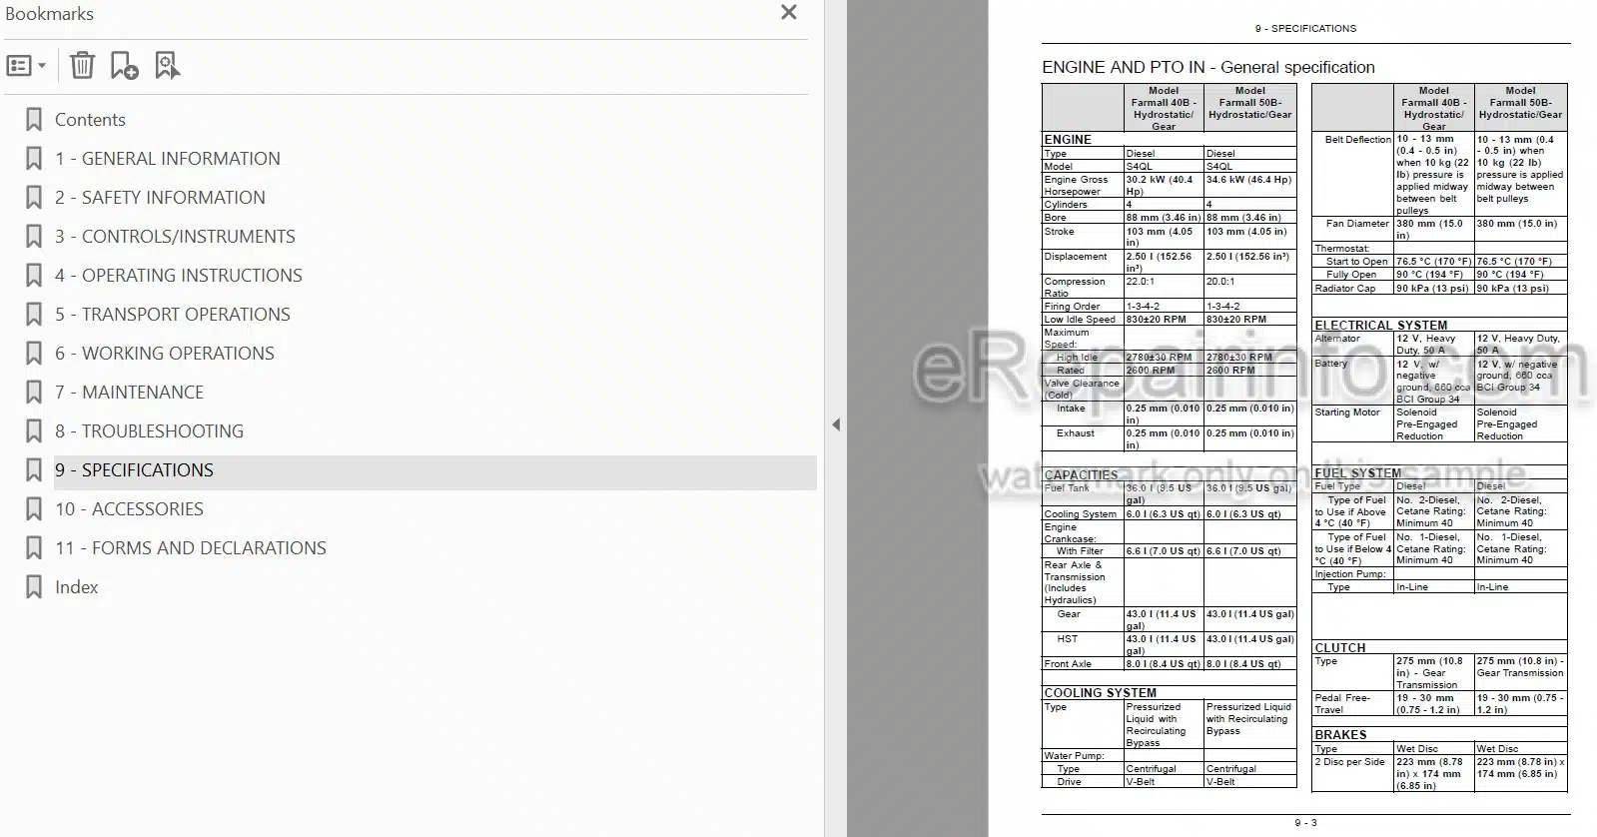Image resolution: width=1597 pixels, height=837 pixels.
Task: Jump to 7 - MAINTENANCE bookmark
Action: (129, 393)
